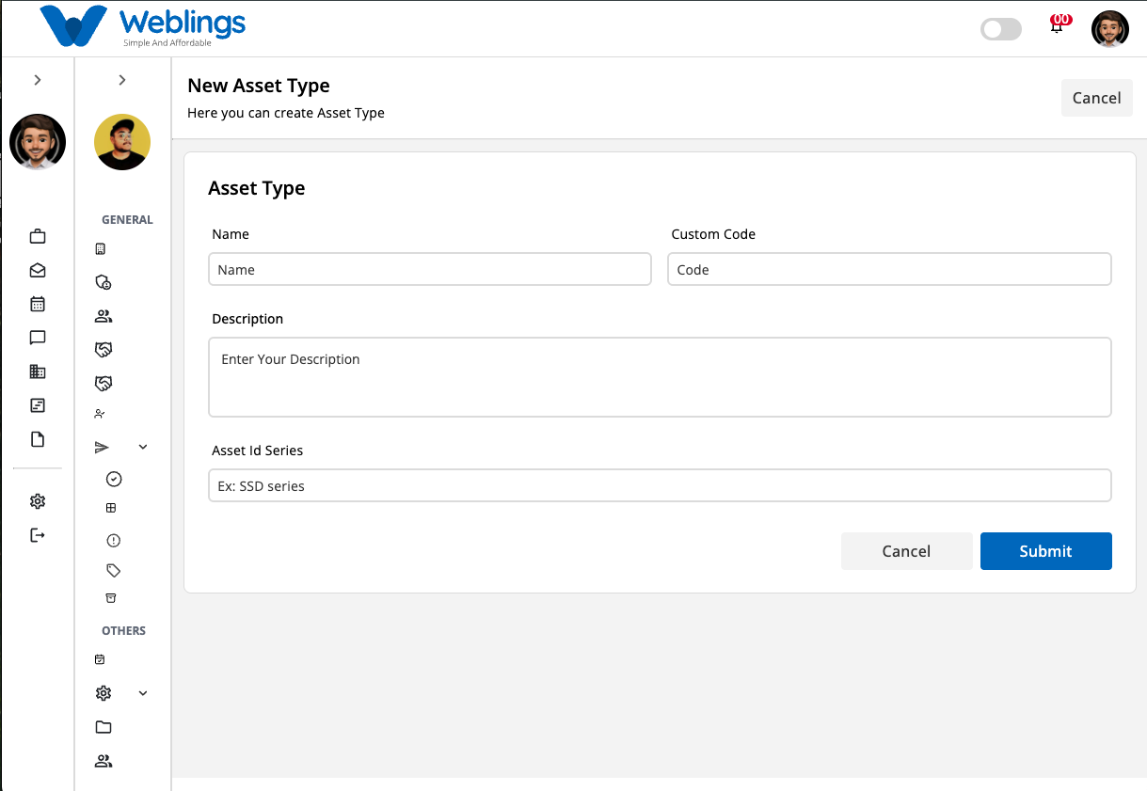Open the mail envelope icon in the sidebar
The image size is (1147, 791).
point(38,270)
